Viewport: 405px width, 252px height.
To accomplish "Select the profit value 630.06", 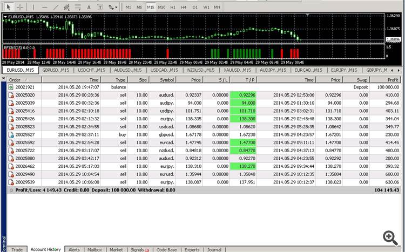I will pos(392,182).
